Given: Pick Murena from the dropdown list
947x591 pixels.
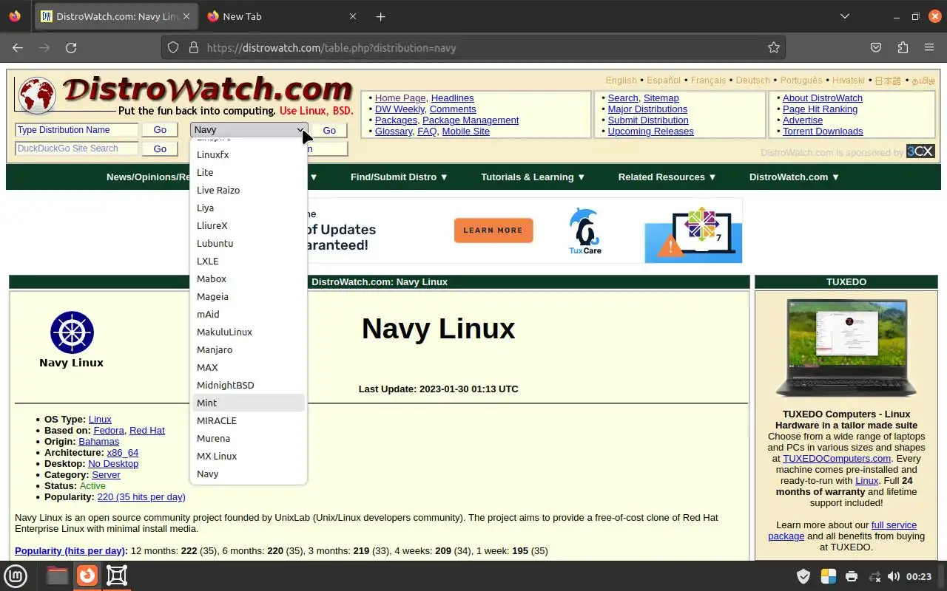Looking at the screenshot, I should (249, 438).
